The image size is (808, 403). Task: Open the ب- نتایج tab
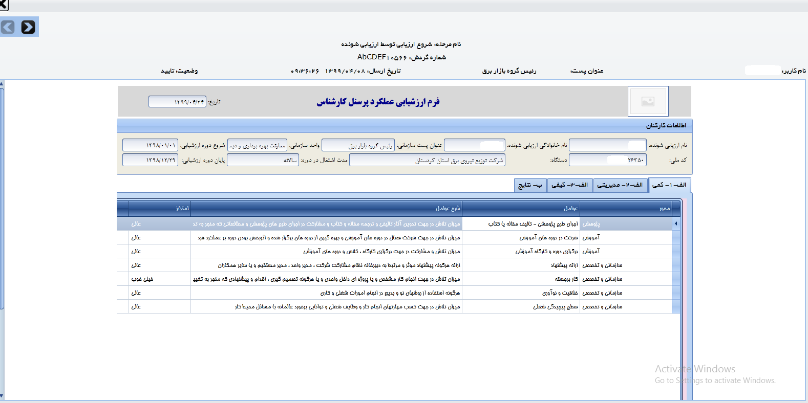[530, 185]
